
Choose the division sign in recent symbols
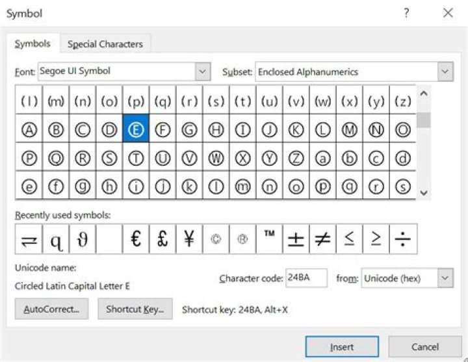tap(403, 240)
